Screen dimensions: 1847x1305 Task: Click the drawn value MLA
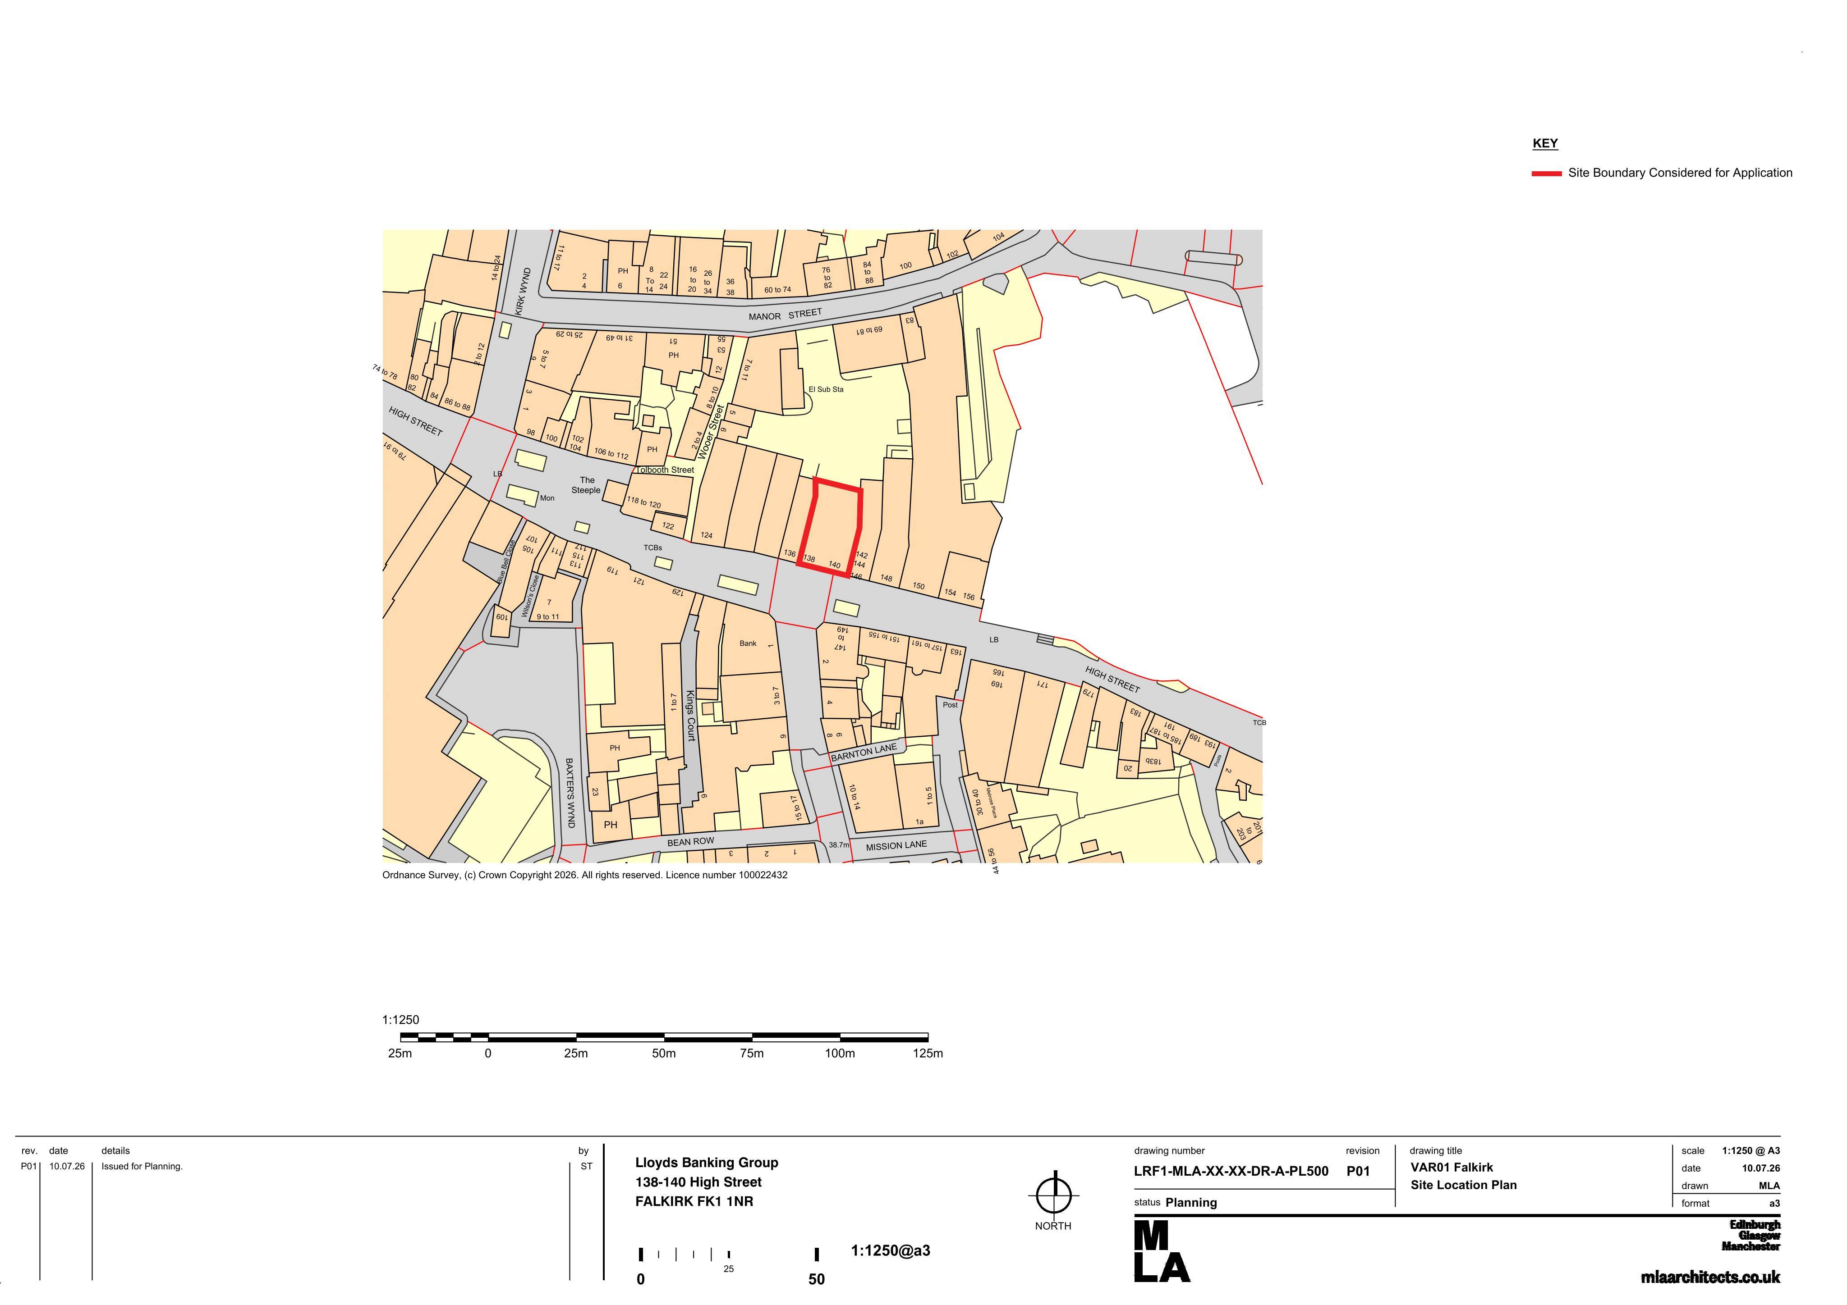point(1769,1186)
